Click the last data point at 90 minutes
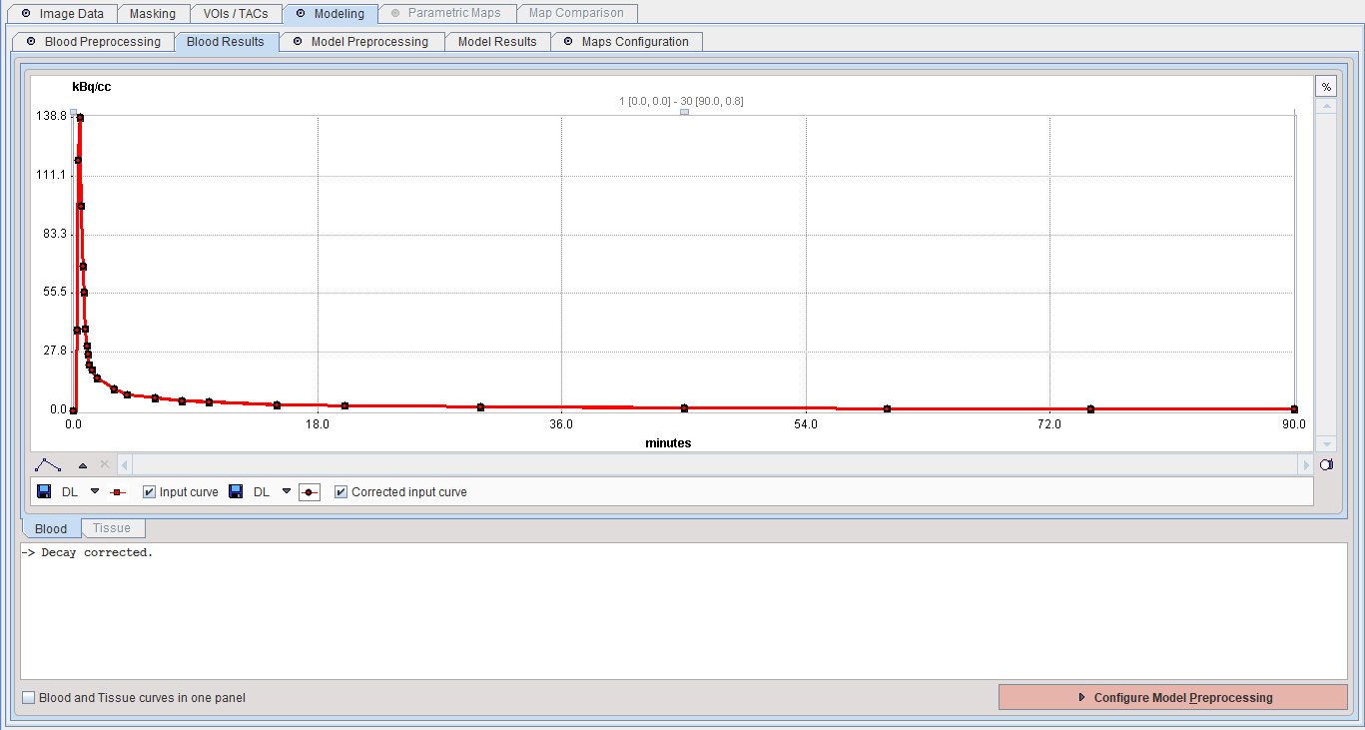The width and height of the screenshot is (1365, 730). point(1294,408)
